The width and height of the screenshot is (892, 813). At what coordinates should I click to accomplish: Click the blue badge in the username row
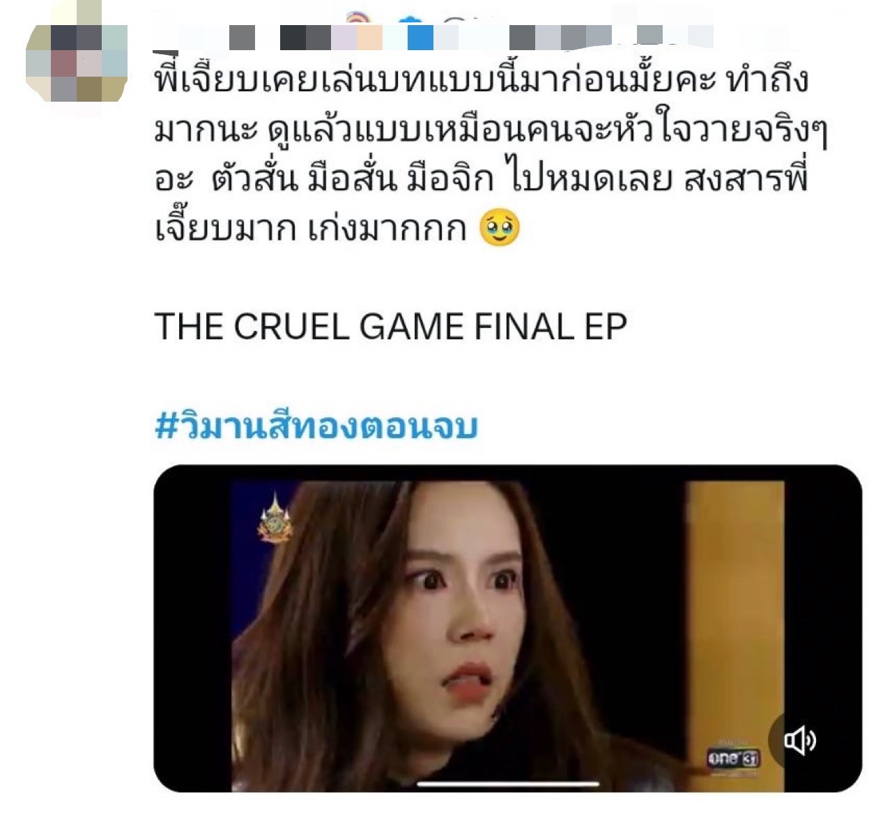(420, 36)
